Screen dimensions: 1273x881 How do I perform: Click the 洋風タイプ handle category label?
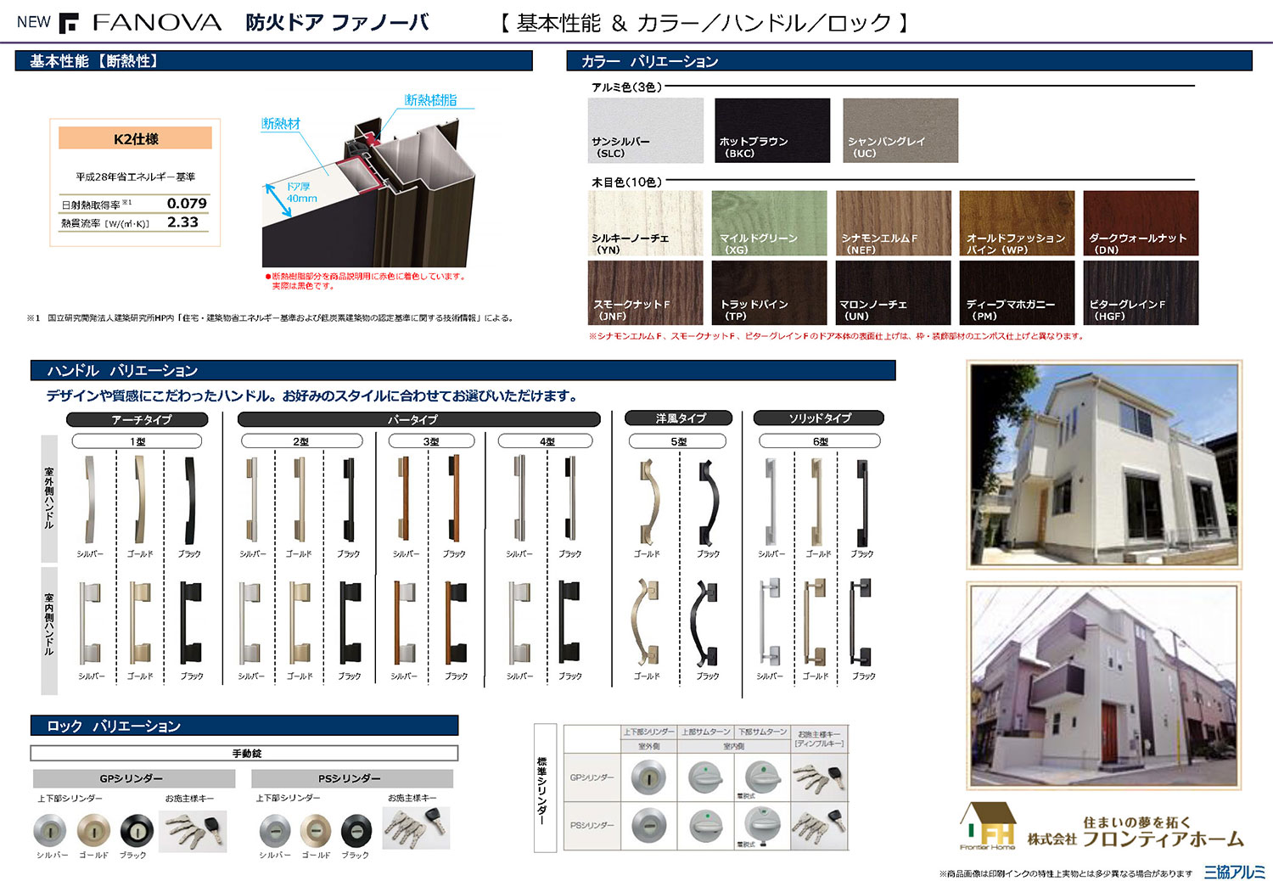677,418
